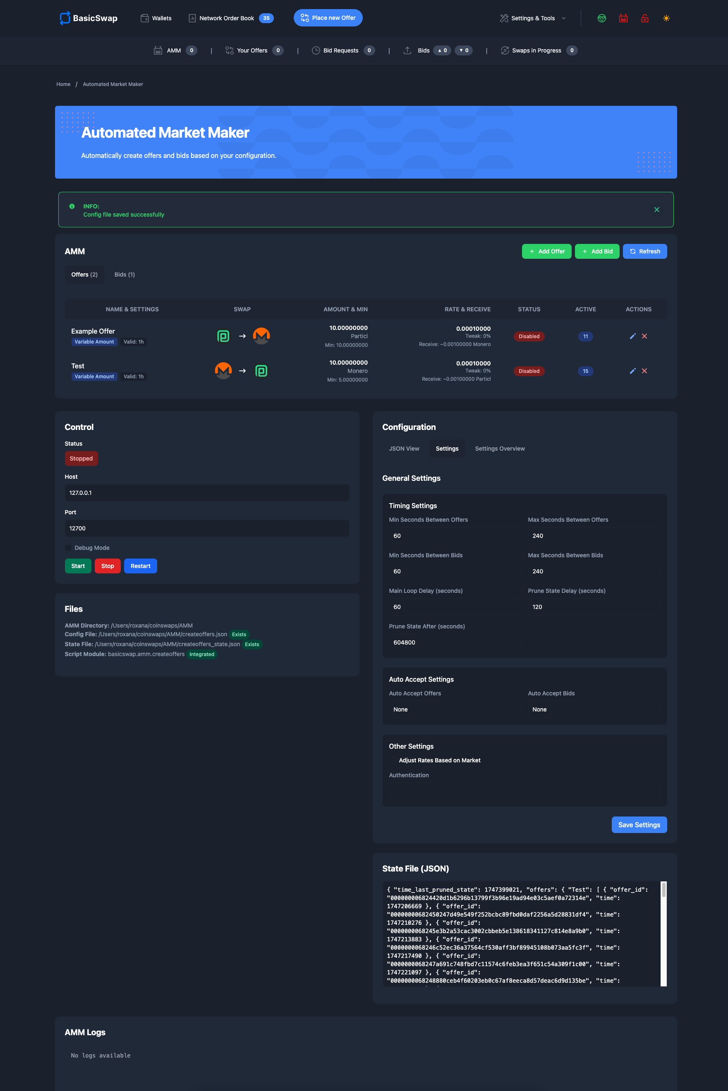The height and width of the screenshot is (1091, 728).
Task: Switch to the Offers (2) tab
Action: pyautogui.click(x=84, y=275)
